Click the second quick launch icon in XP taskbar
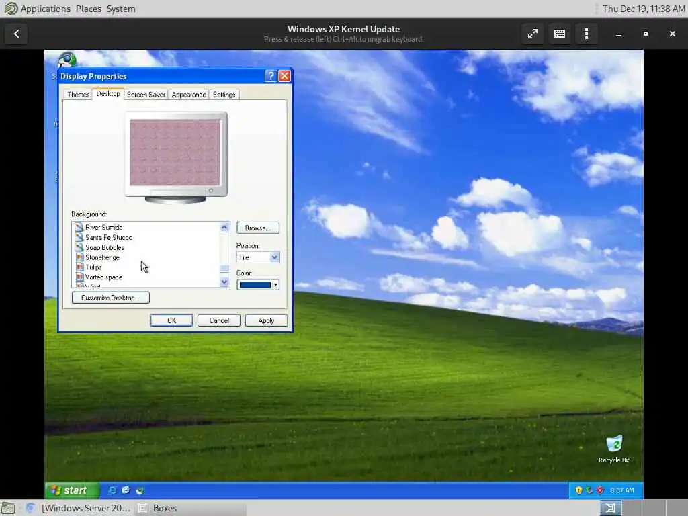 [126, 490]
